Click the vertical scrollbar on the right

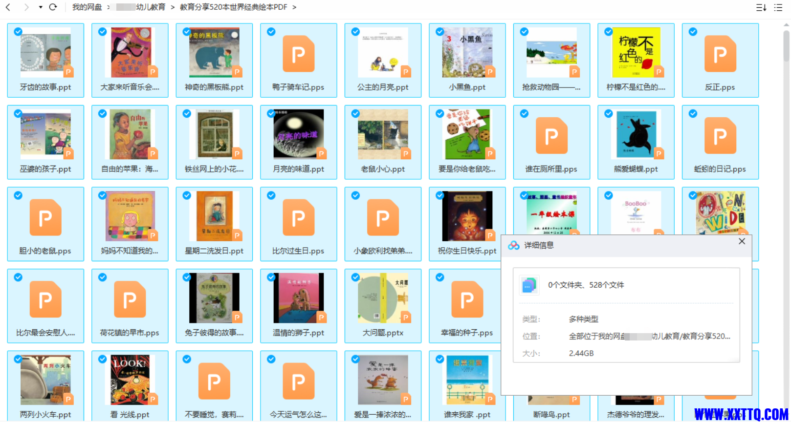[786, 46]
